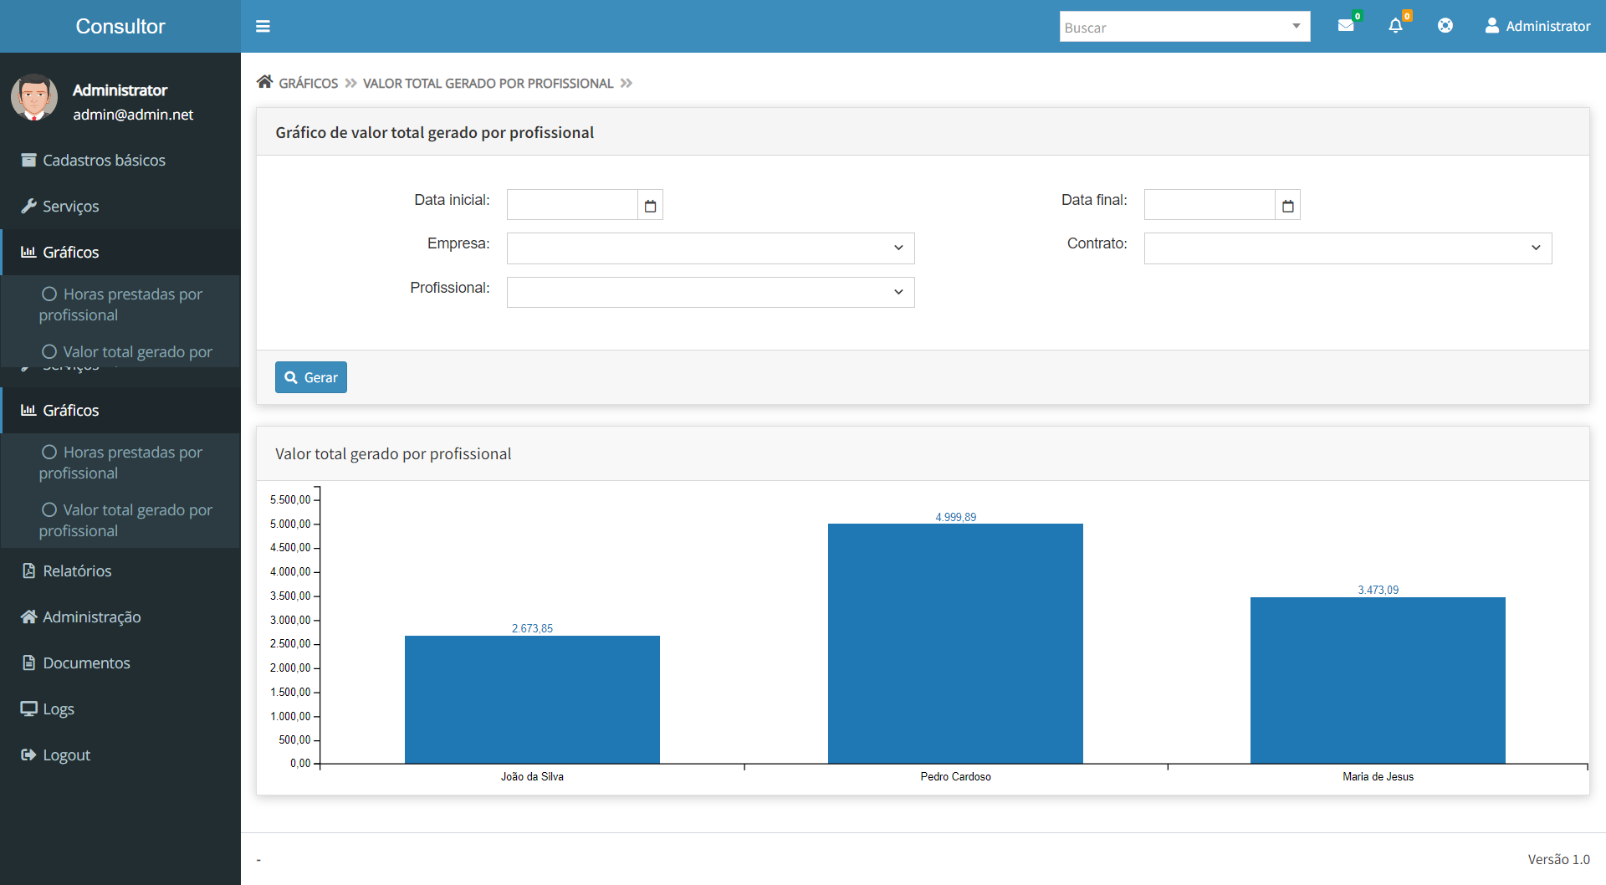Open the Data inicial calendar picker
Viewport: 1606px width, 885px height.
[650, 205]
